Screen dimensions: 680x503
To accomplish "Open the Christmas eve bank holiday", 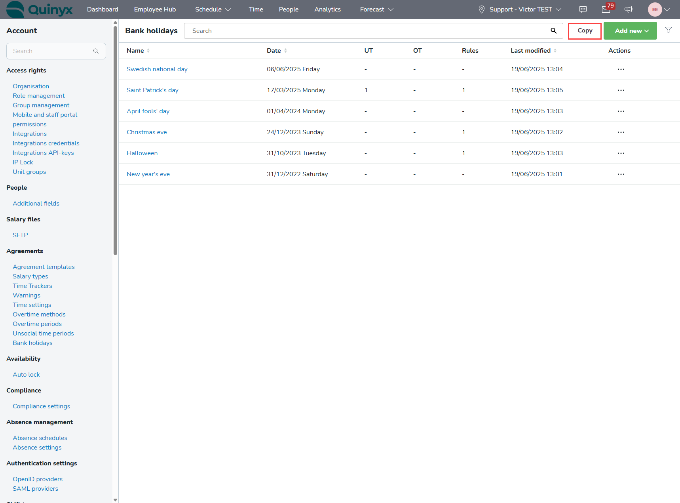I will tap(146, 132).
